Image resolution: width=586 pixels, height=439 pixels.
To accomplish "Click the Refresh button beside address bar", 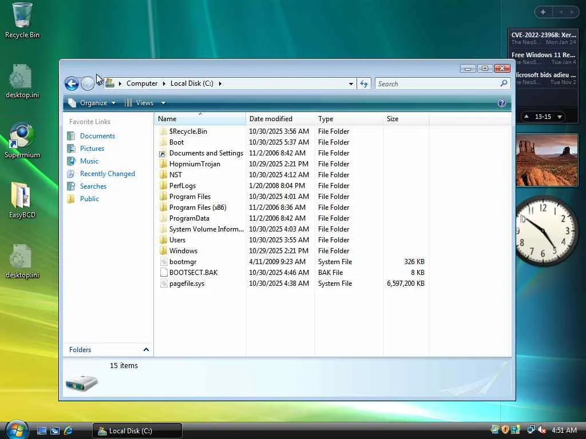I will tap(364, 83).
